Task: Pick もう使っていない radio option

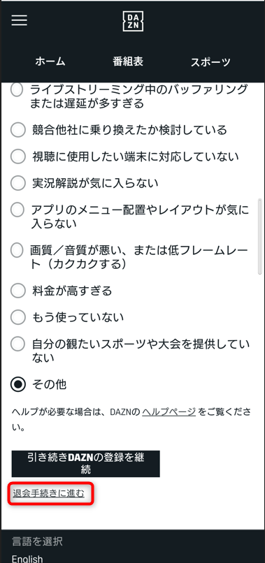Action: click(17, 317)
